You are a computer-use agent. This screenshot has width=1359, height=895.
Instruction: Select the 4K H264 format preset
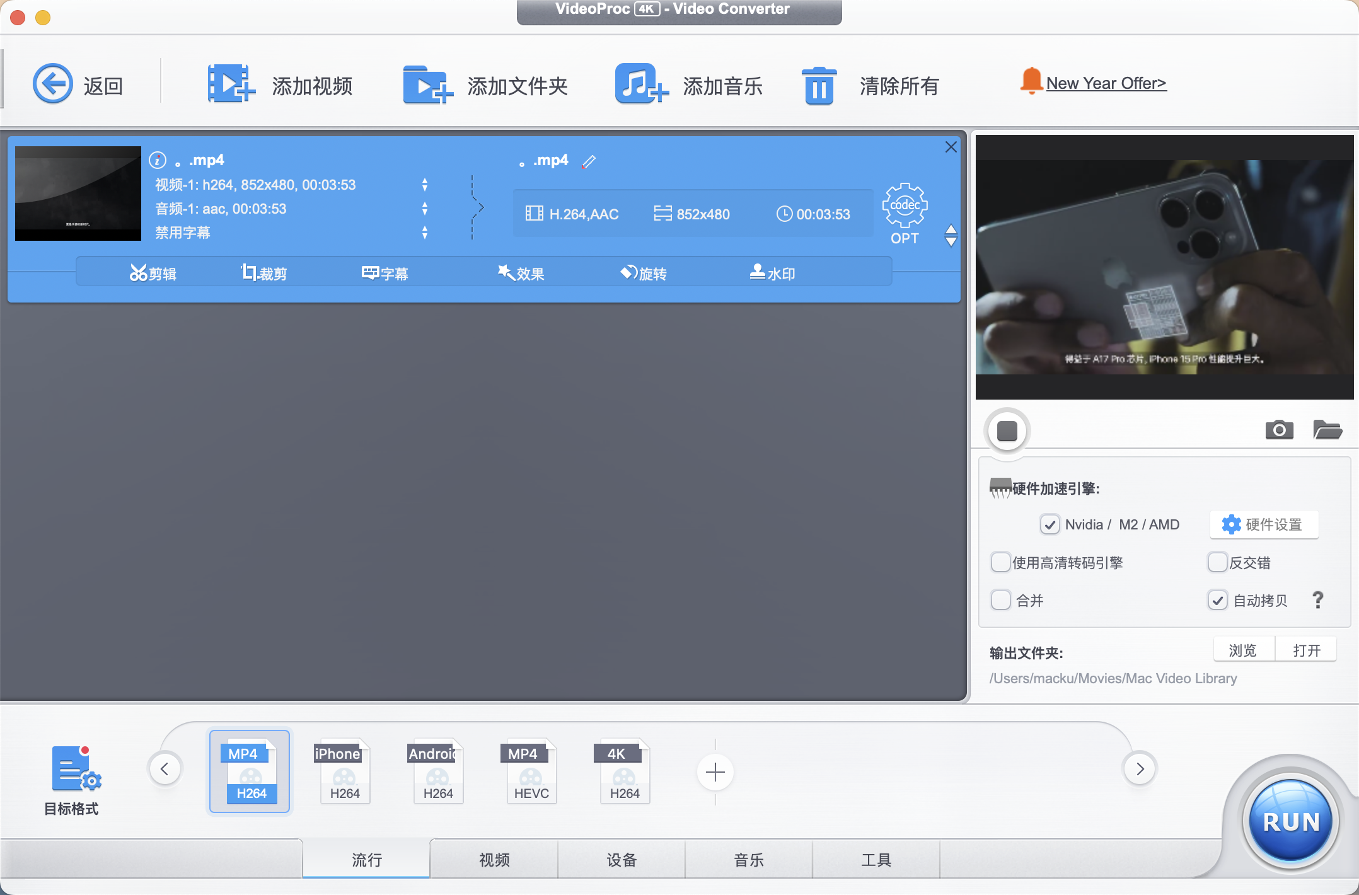coord(623,771)
